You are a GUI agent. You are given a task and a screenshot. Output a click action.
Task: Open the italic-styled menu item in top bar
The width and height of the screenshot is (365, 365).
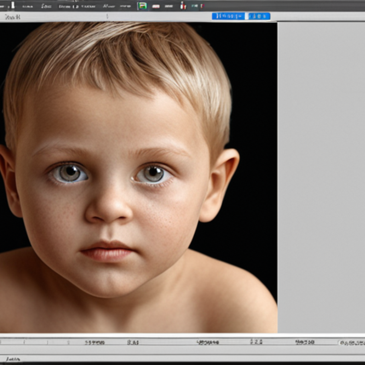pyautogui.click(x=109, y=6)
